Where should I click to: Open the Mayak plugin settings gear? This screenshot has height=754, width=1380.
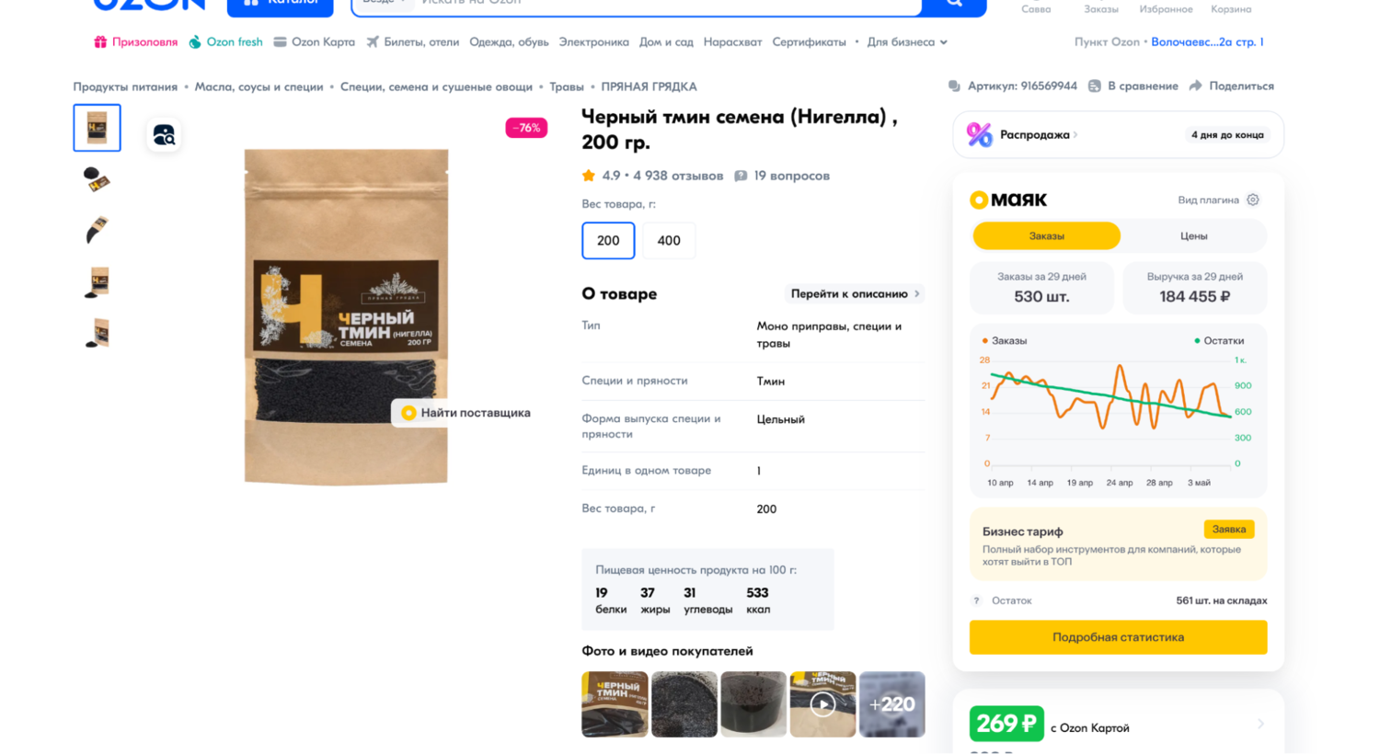pyautogui.click(x=1253, y=200)
